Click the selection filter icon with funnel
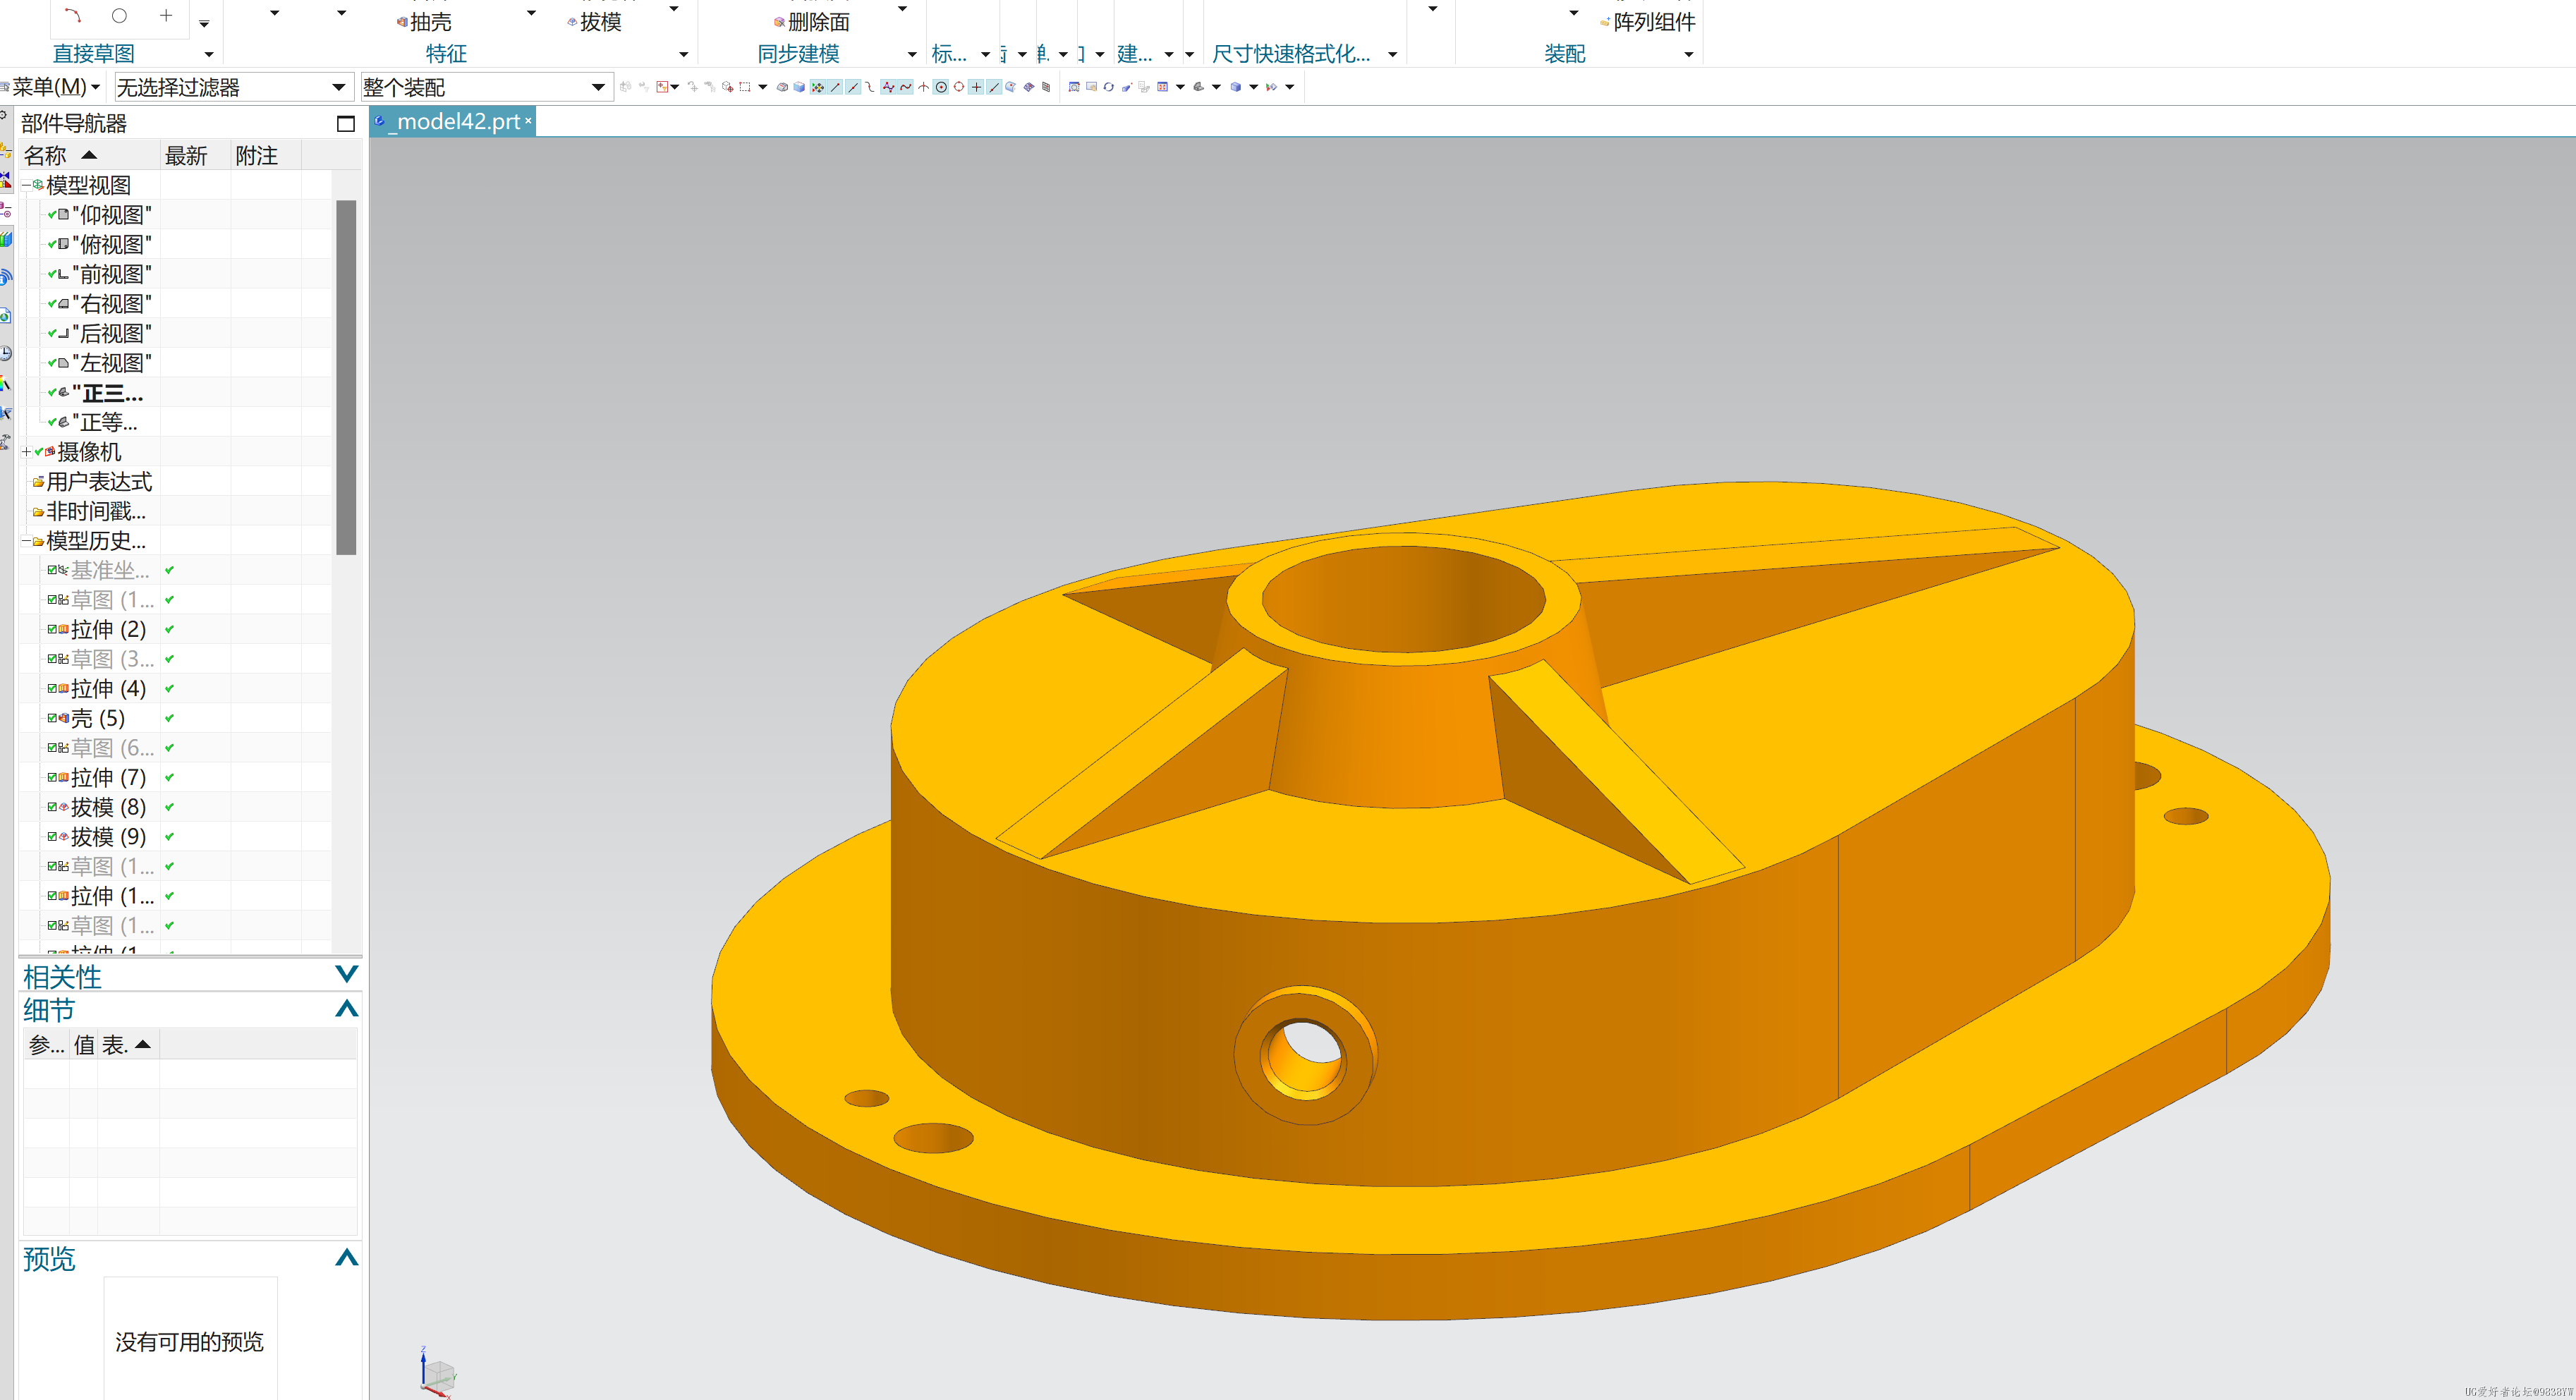Image resolution: width=2576 pixels, height=1400 pixels. pyautogui.click(x=662, y=87)
